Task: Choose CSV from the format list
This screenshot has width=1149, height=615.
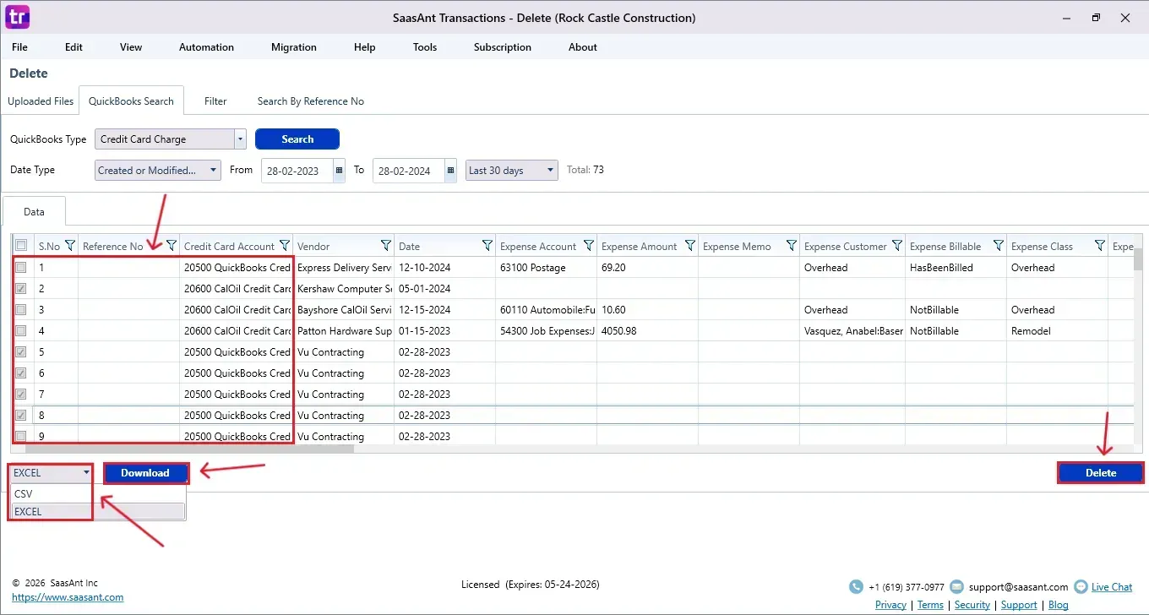Action: tap(97, 494)
